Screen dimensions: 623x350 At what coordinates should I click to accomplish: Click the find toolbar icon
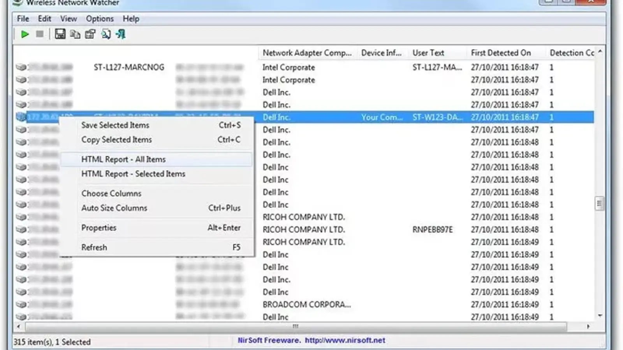tap(106, 34)
